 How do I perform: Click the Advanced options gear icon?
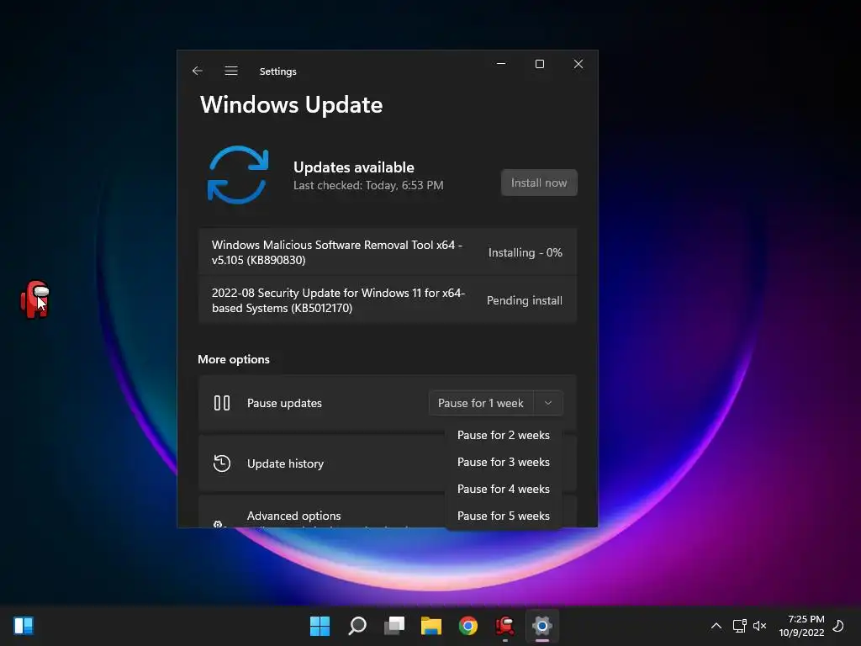point(218,524)
